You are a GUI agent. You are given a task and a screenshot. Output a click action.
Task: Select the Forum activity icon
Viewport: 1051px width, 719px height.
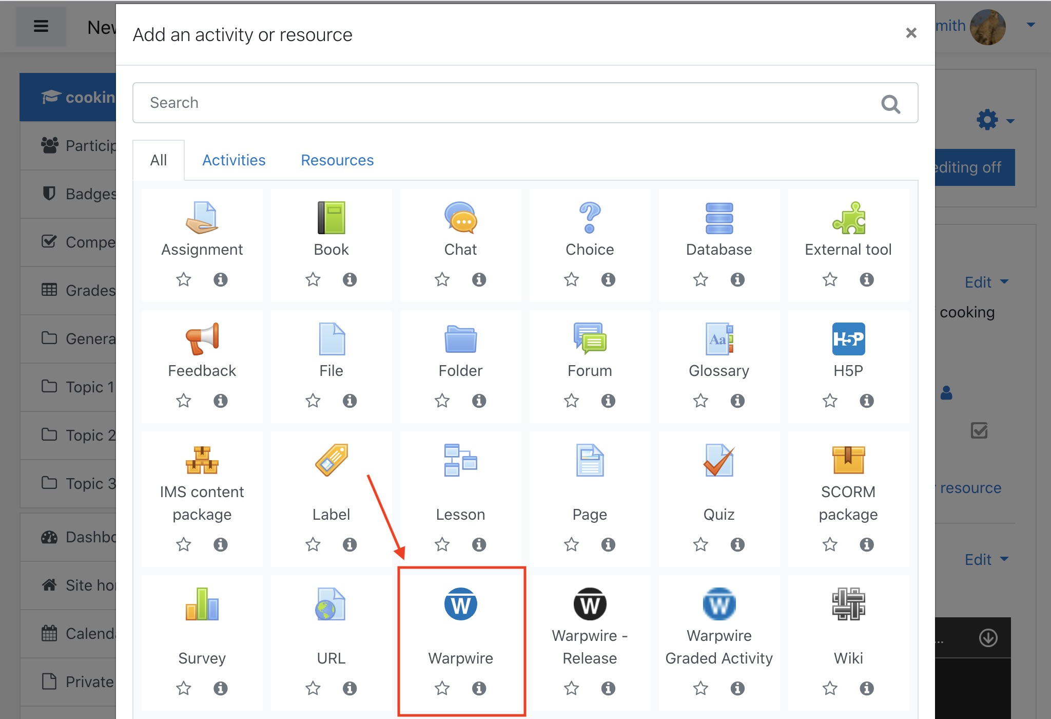pos(590,339)
